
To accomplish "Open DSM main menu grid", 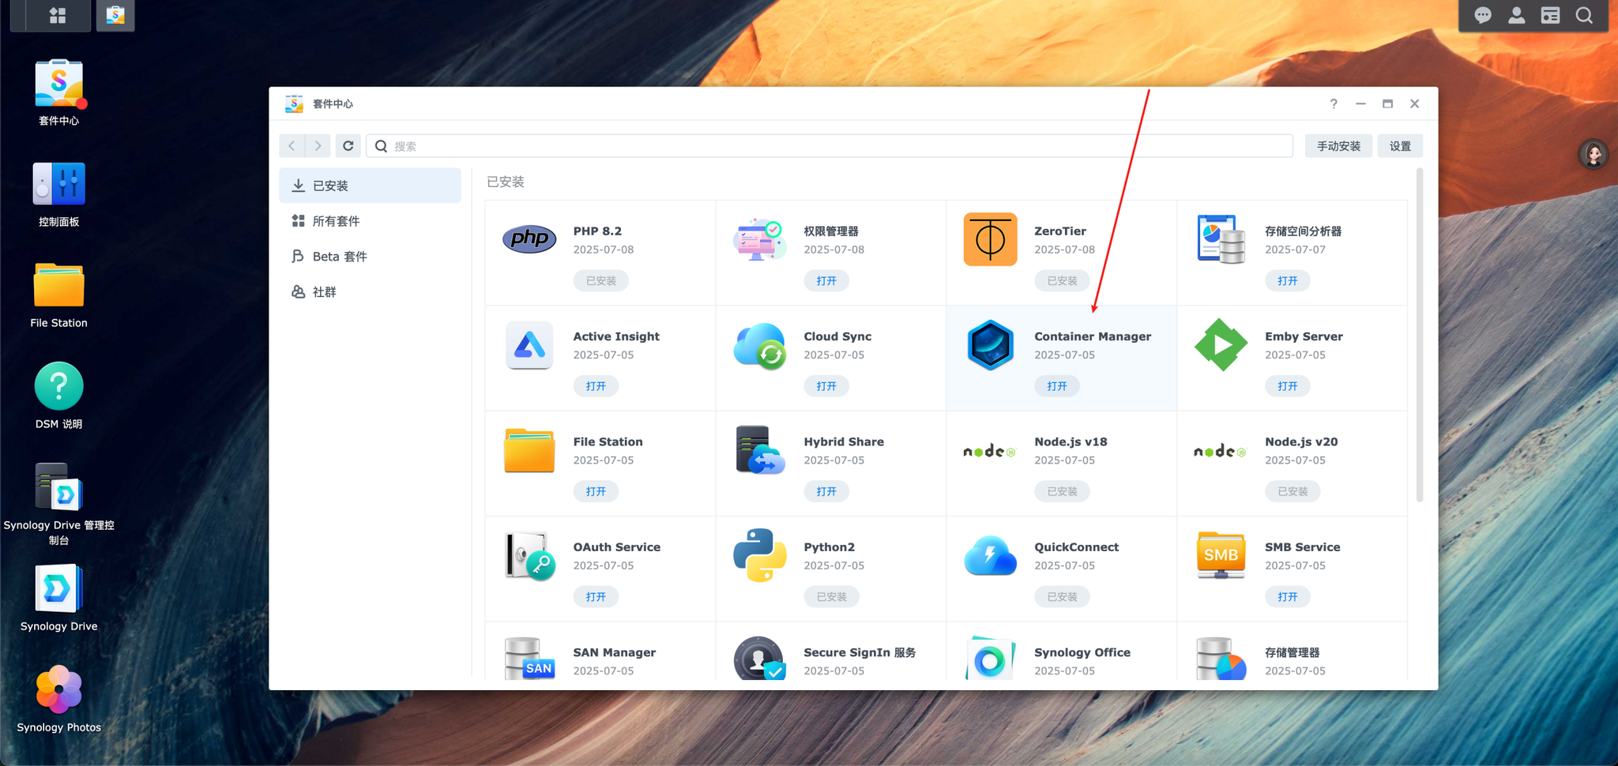I will (58, 15).
